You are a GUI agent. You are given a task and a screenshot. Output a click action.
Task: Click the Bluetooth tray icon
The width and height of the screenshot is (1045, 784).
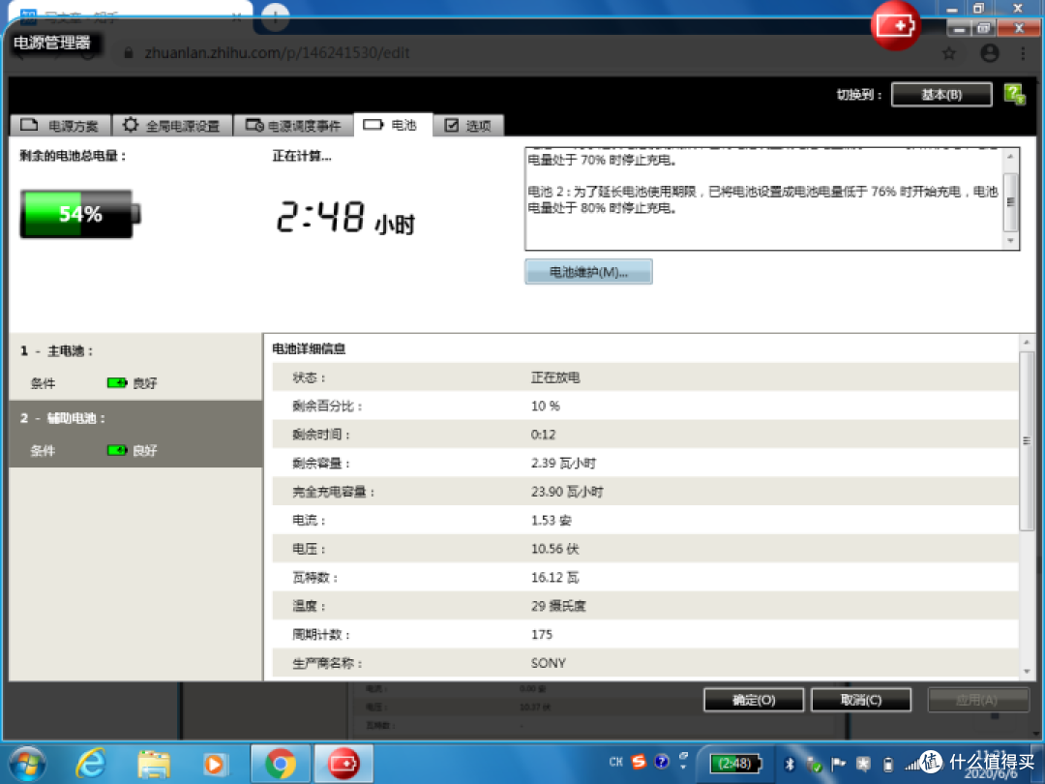point(790,764)
